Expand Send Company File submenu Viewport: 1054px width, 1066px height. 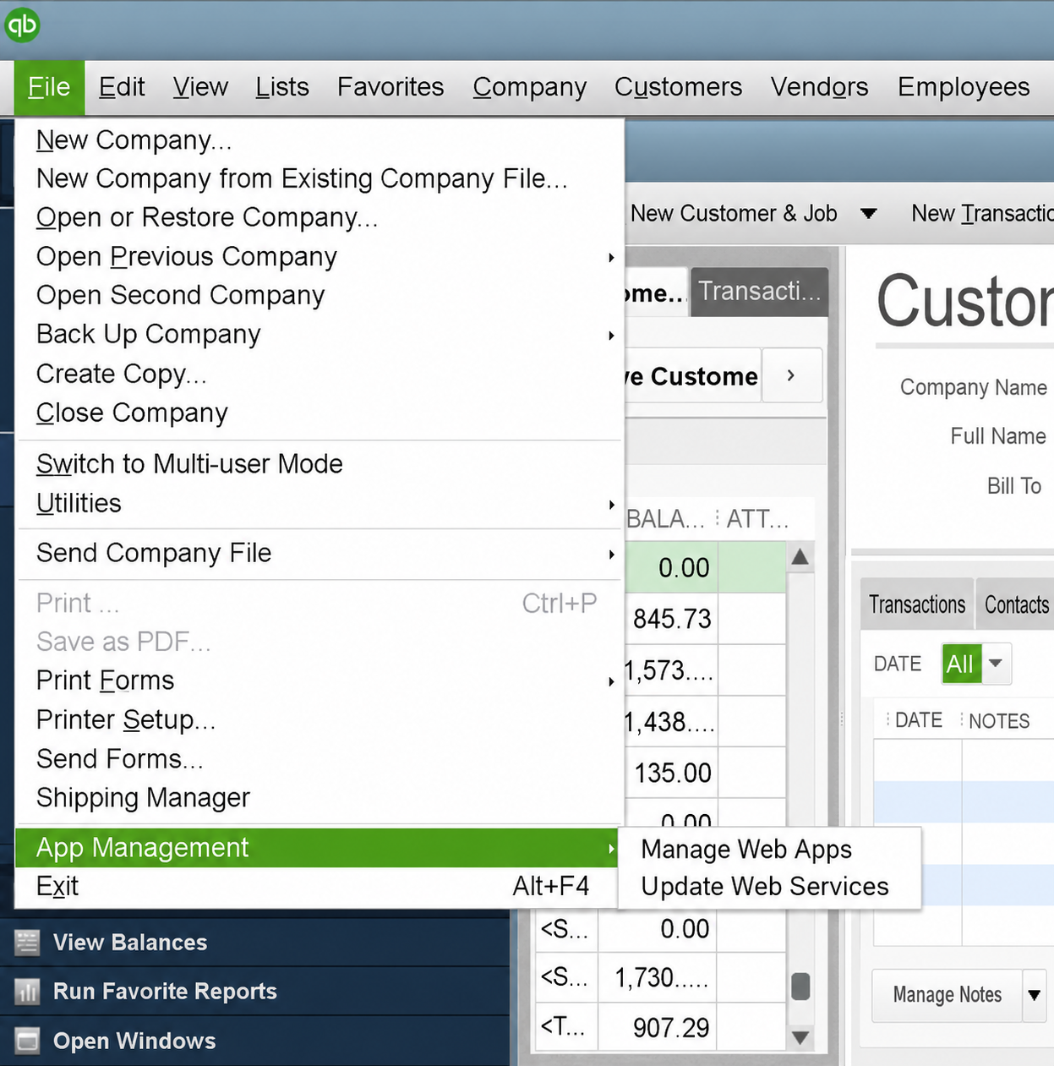[319, 554]
